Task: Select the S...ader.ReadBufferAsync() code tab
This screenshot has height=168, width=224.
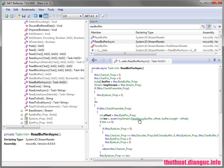Action: tap(142, 61)
